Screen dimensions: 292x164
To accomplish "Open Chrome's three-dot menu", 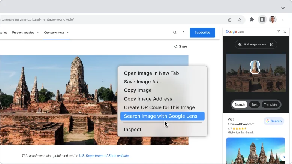I will click(283, 19).
